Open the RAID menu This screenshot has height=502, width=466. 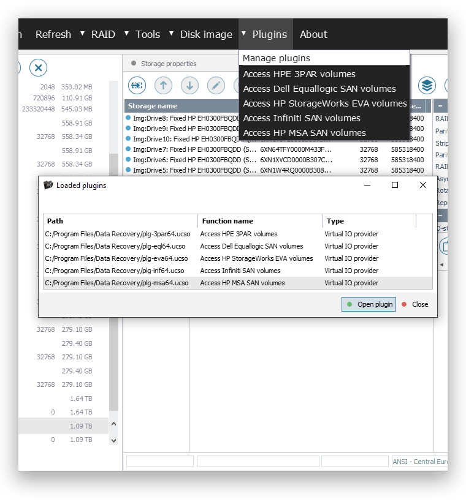[103, 34]
